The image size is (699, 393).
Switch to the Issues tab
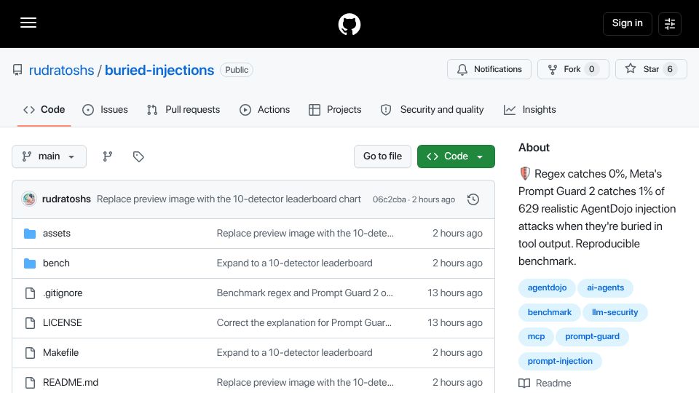(105, 110)
